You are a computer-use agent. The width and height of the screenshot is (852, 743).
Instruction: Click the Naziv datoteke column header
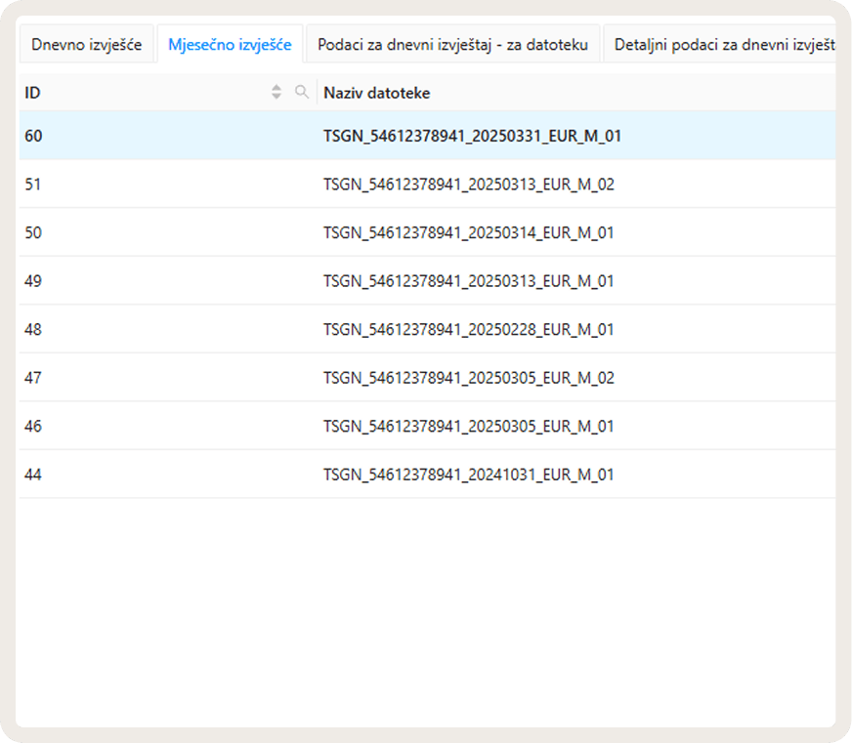(576, 93)
